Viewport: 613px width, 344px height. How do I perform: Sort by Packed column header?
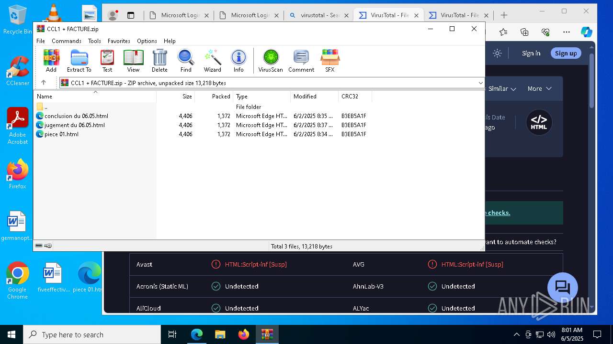214,97
